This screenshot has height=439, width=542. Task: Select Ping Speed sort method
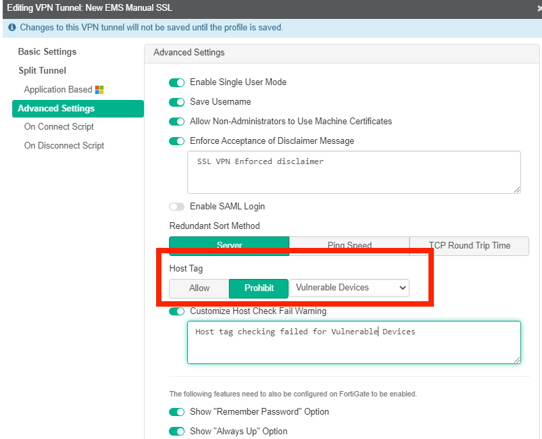click(349, 246)
